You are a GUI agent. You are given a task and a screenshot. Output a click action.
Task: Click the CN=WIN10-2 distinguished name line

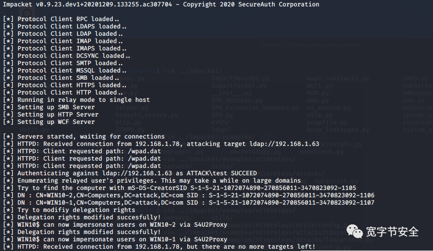point(189,195)
